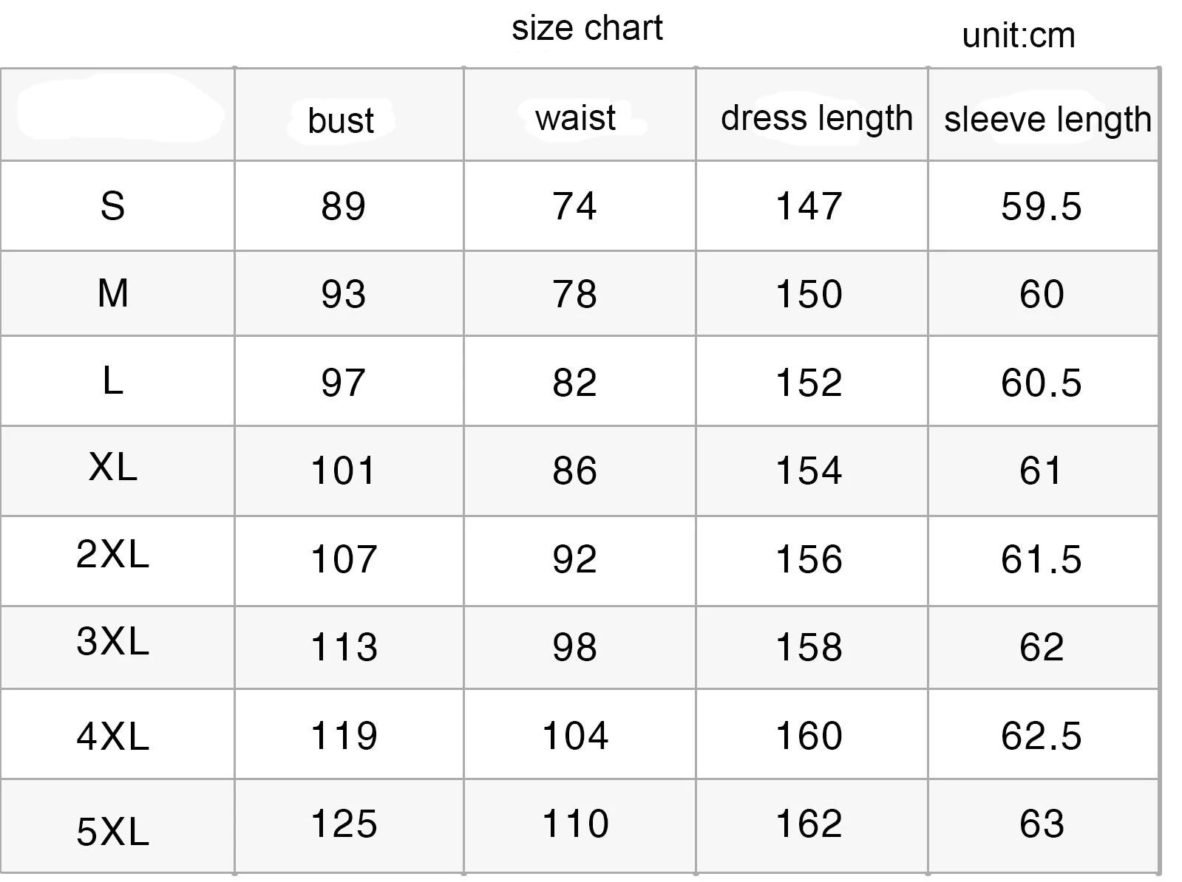Image resolution: width=1182 pixels, height=882 pixels.
Task: Click the XL size row label
Action: point(112,467)
